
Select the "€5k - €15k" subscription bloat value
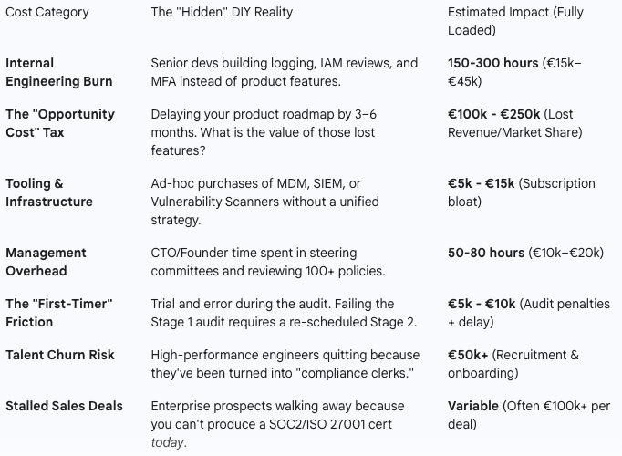[x=481, y=183]
